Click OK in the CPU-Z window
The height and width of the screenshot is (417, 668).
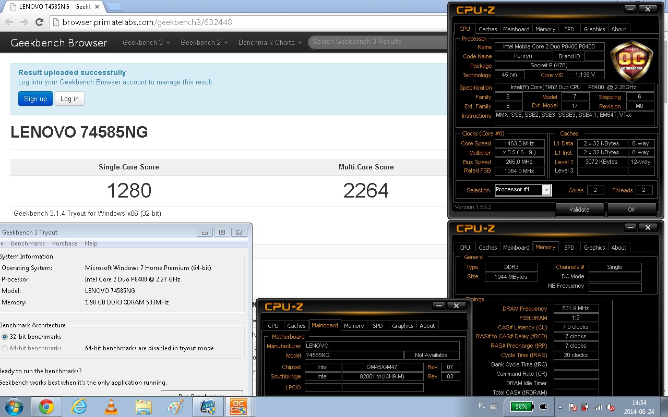tap(631, 210)
